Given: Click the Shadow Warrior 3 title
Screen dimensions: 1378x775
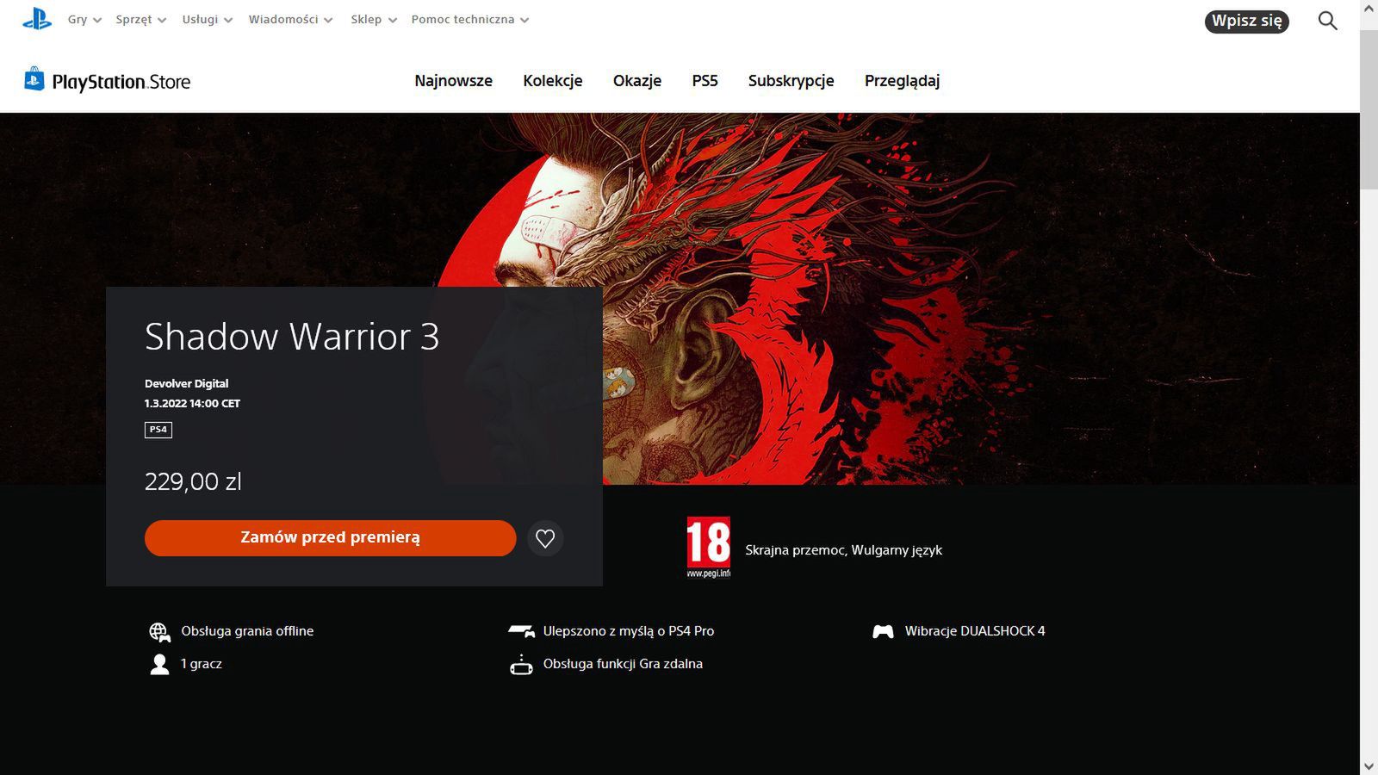Looking at the screenshot, I should point(292,336).
